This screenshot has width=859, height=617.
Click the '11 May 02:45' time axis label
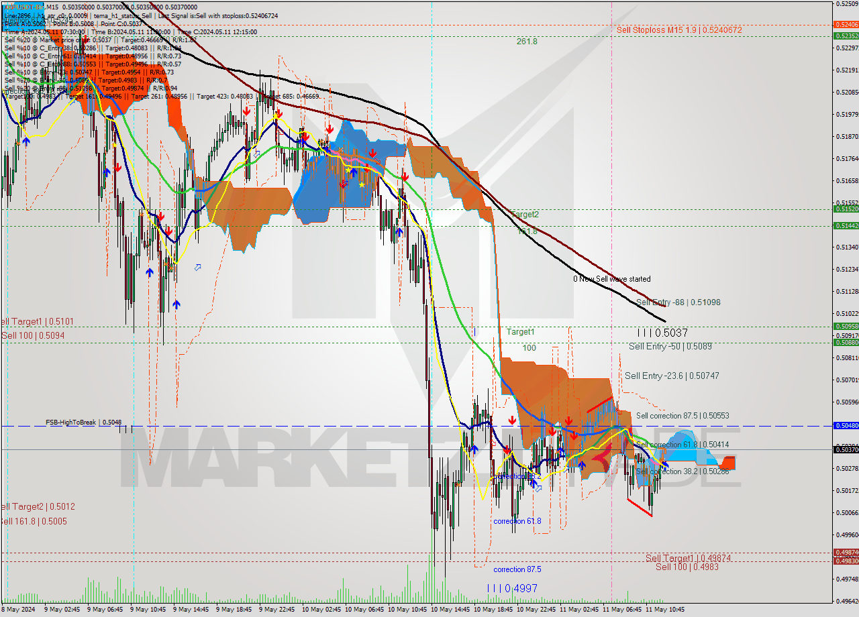pyautogui.click(x=579, y=610)
